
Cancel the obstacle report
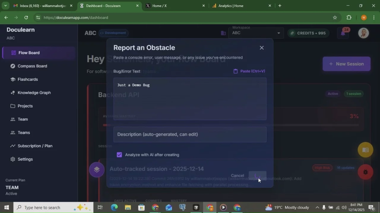coord(237,175)
